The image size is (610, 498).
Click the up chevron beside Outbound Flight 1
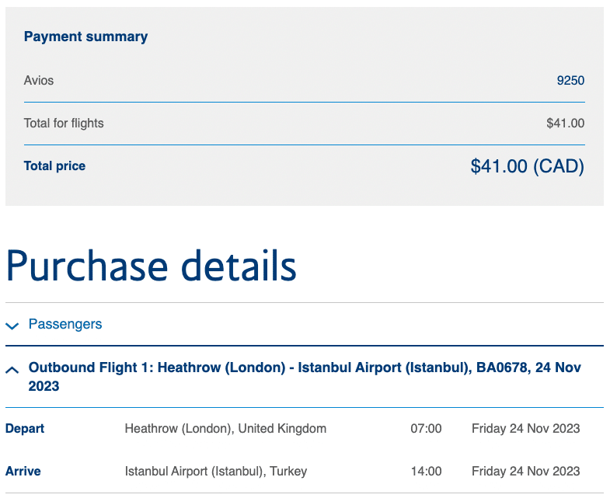pos(12,370)
